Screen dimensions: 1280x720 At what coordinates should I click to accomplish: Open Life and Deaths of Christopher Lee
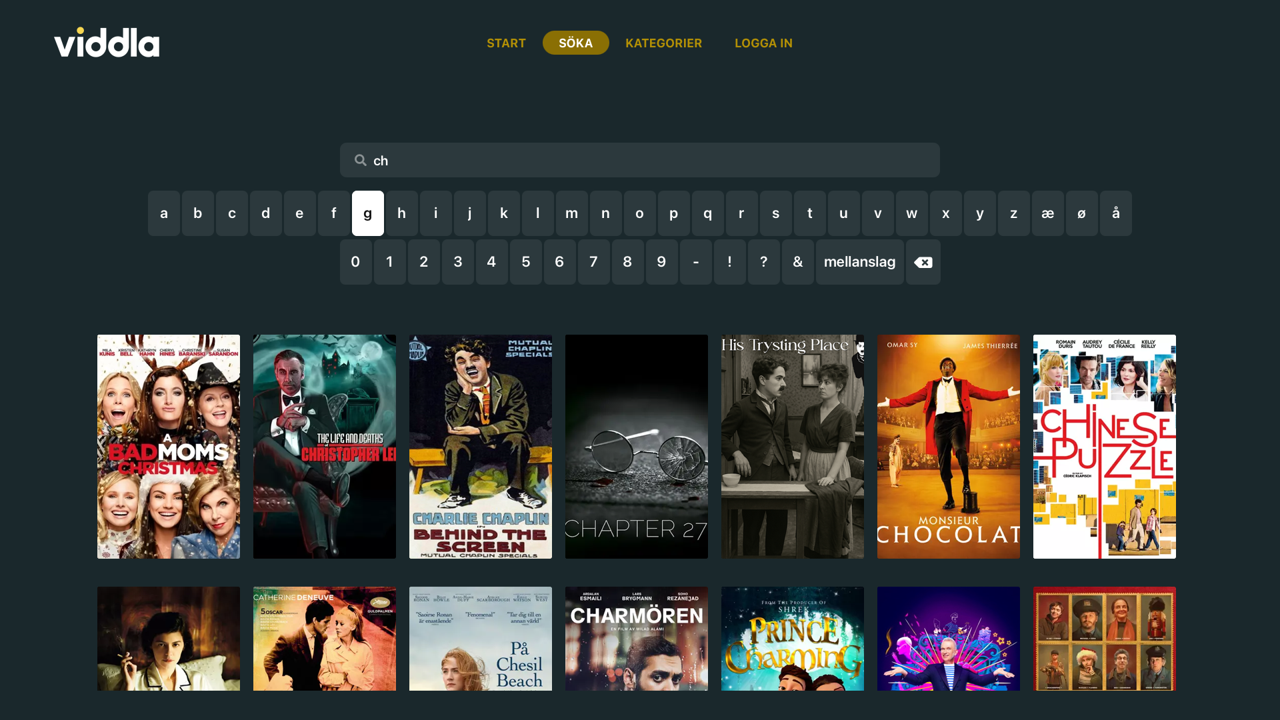point(325,447)
